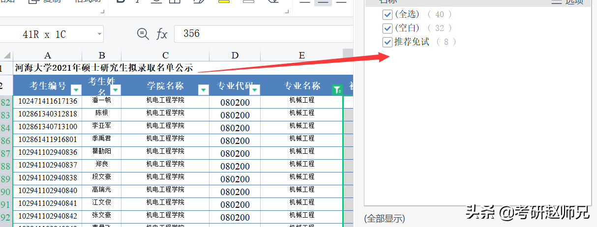
Task: Select row 90 header
Action: [x=6, y=192]
